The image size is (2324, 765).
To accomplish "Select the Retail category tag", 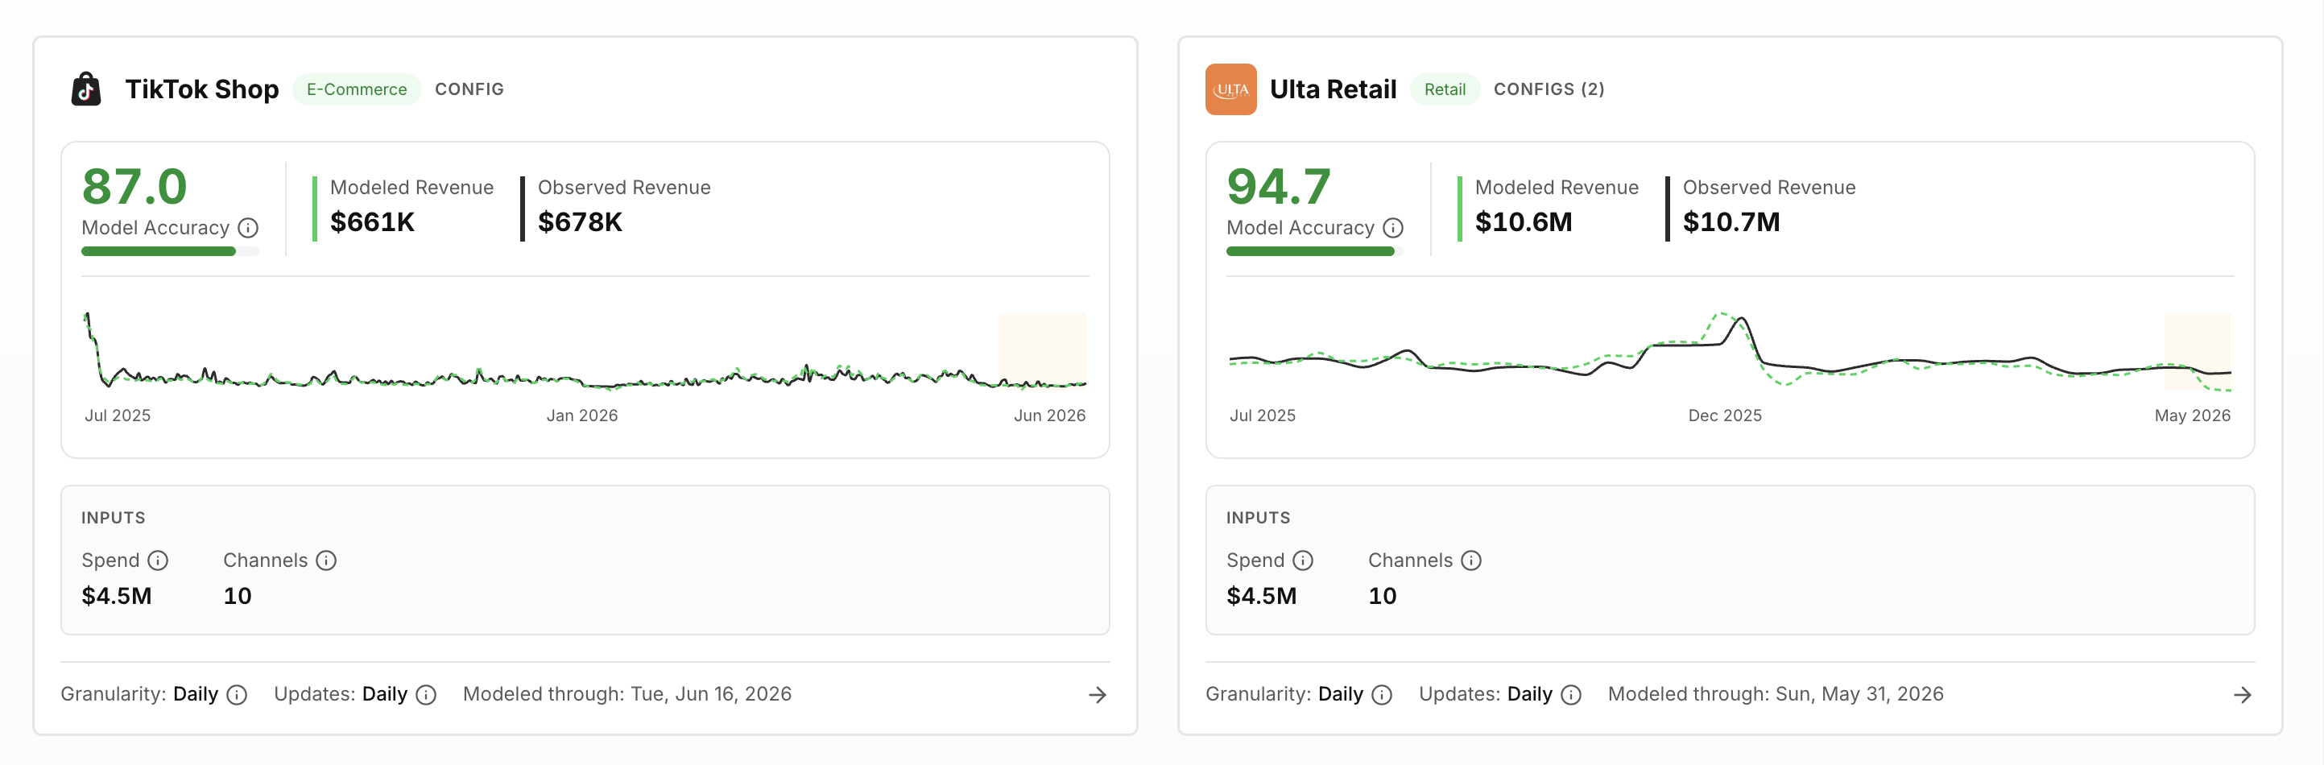I will 1445,89.
